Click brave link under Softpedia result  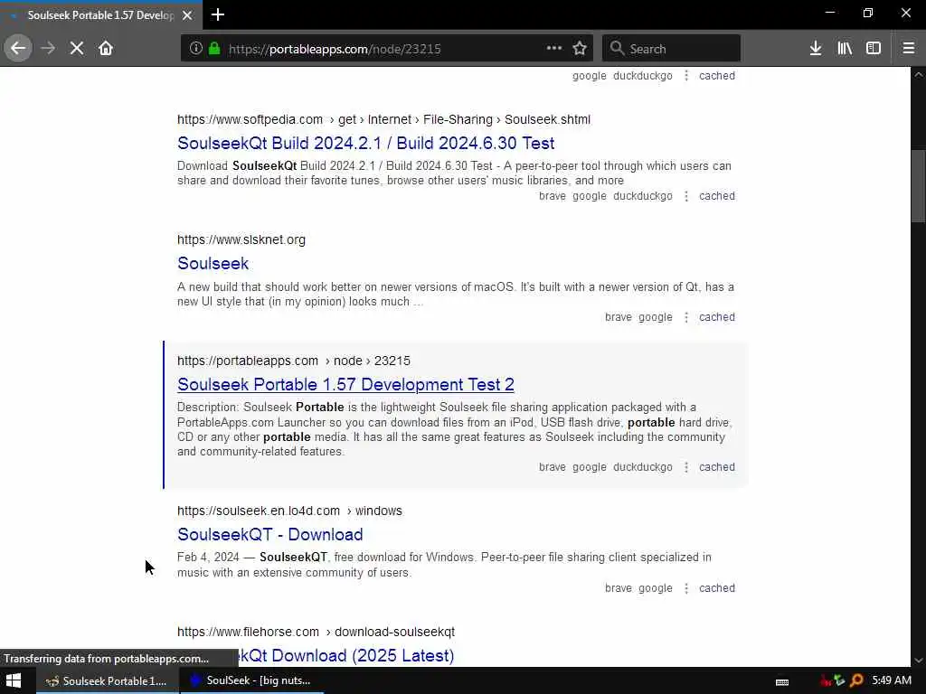553,196
